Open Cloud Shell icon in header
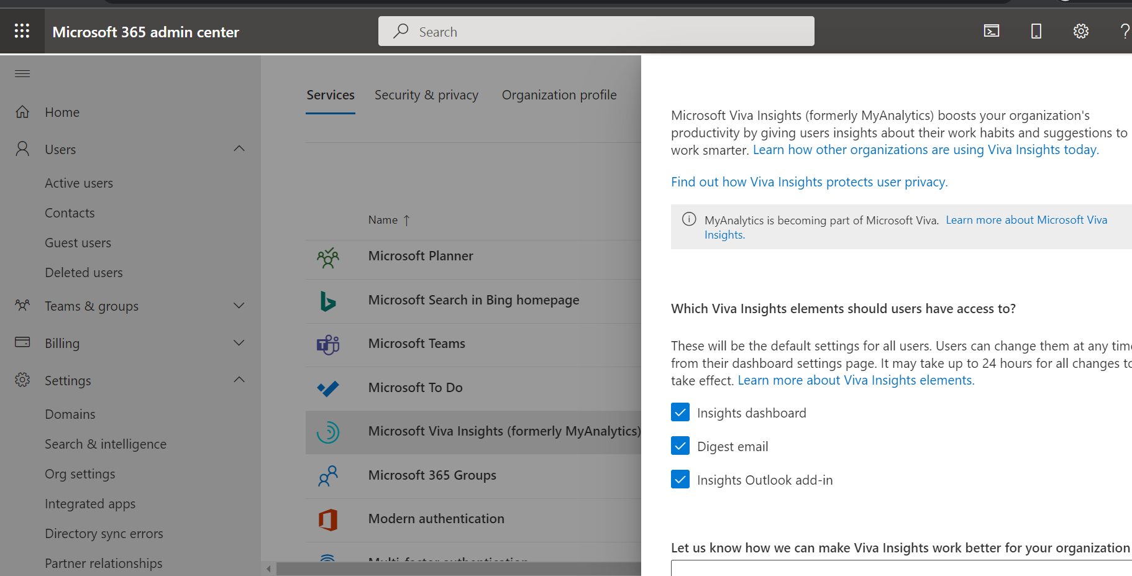The width and height of the screenshot is (1132, 576). point(992,31)
